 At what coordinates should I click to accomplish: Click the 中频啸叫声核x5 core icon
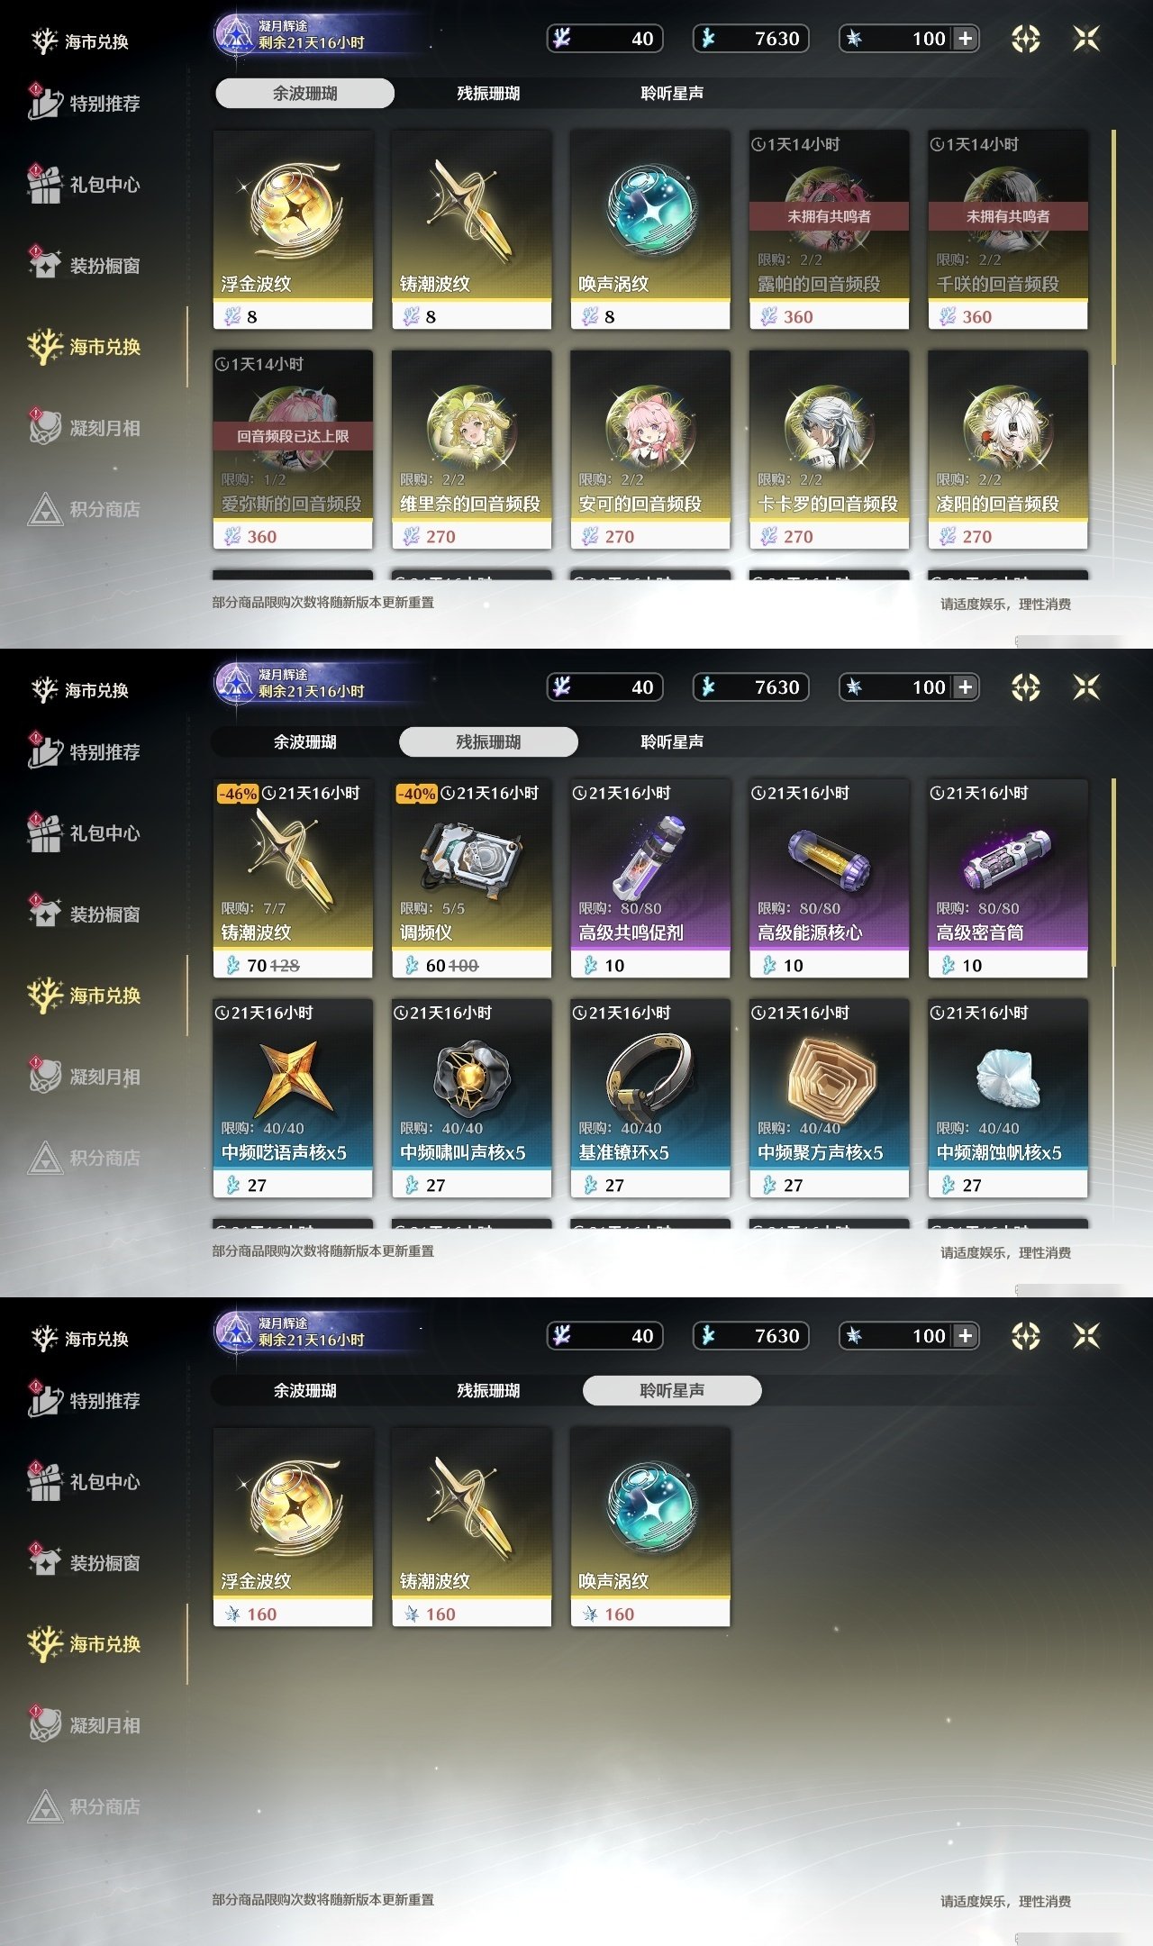[x=471, y=1078]
